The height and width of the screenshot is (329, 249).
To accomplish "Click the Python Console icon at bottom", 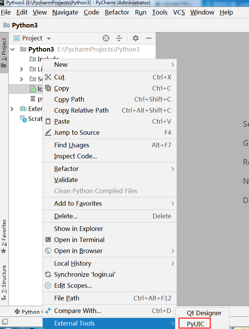I will coord(18,311).
